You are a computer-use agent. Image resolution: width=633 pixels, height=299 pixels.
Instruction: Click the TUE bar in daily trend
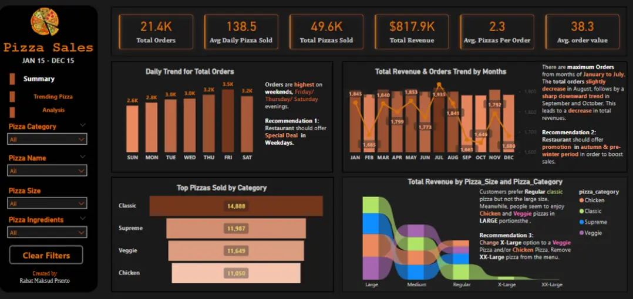click(x=170, y=125)
